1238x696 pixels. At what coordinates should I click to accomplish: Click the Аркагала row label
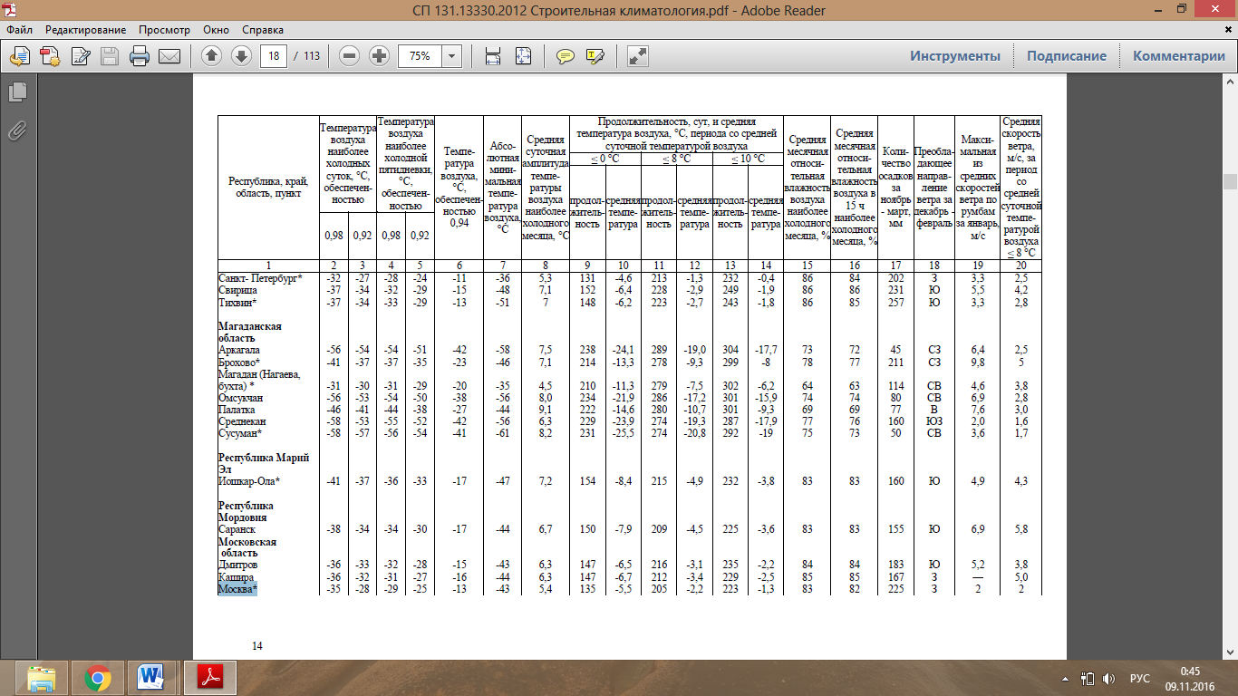(239, 349)
